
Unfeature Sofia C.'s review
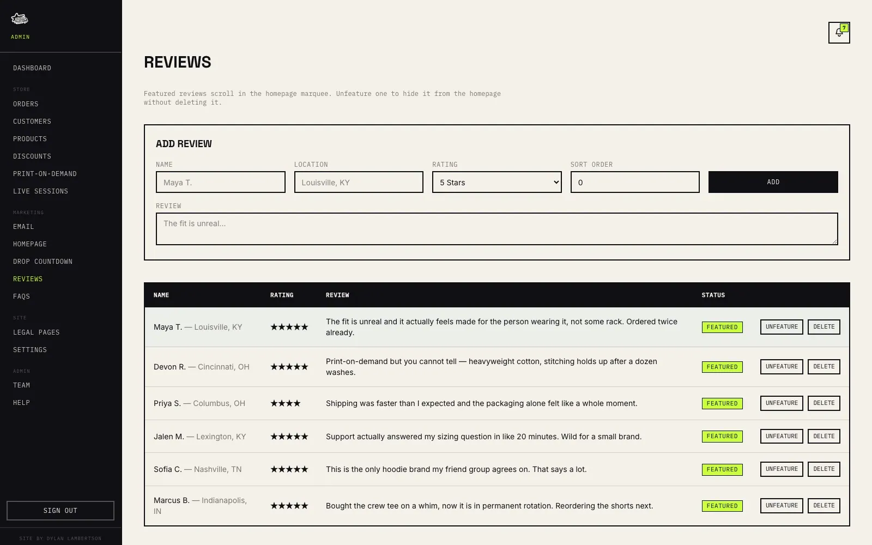(782, 469)
